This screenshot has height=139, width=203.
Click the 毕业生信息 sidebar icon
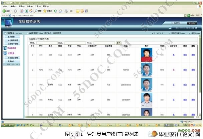click(5, 48)
